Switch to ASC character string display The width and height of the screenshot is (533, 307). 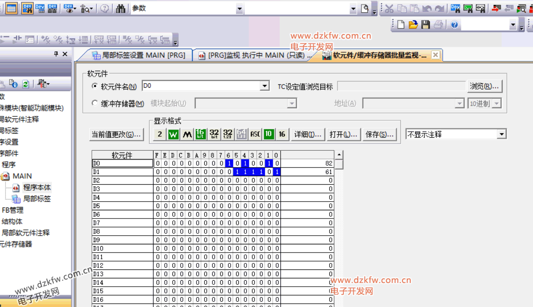(x=255, y=134)
